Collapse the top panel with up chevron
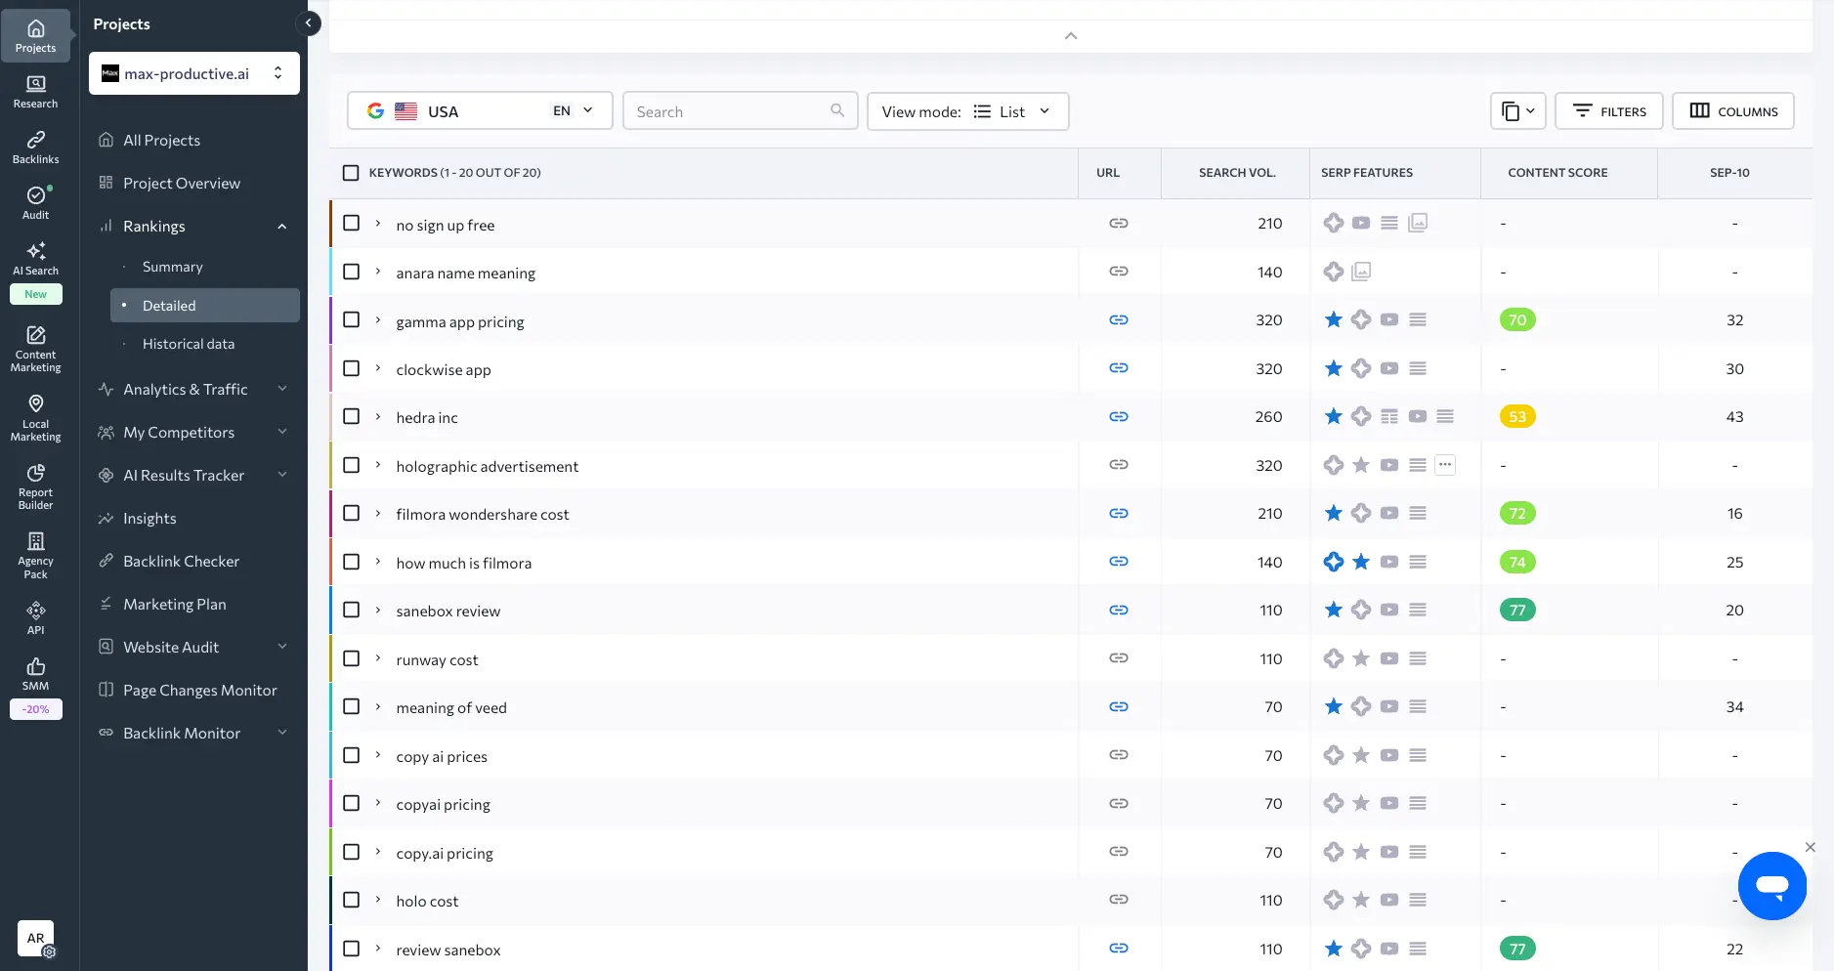The image size is (1834, 971). [1071, 35]
